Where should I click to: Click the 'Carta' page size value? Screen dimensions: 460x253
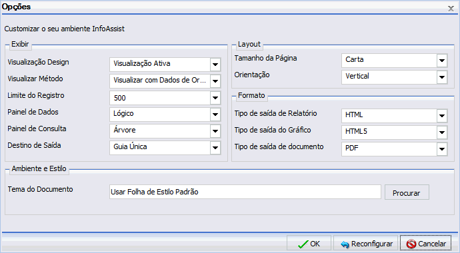click(389, 61)
